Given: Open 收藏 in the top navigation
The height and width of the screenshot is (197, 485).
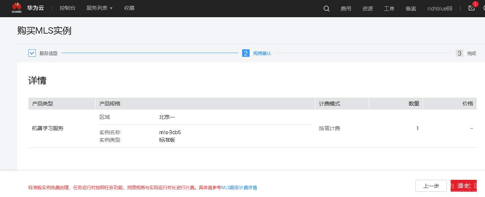Looking at the screenshot, I should 129,8.
